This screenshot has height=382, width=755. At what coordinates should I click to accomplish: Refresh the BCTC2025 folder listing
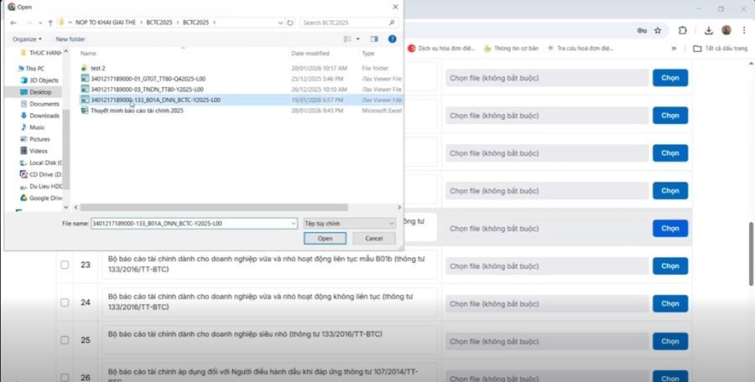[x=290, y=23]
